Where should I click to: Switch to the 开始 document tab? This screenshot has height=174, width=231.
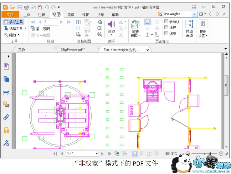coord(22,50)
